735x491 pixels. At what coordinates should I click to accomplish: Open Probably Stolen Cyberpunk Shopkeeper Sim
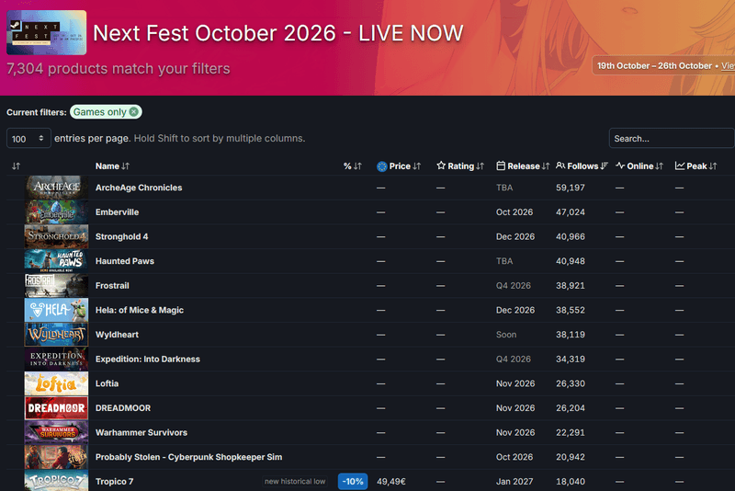tap(189, 457)
